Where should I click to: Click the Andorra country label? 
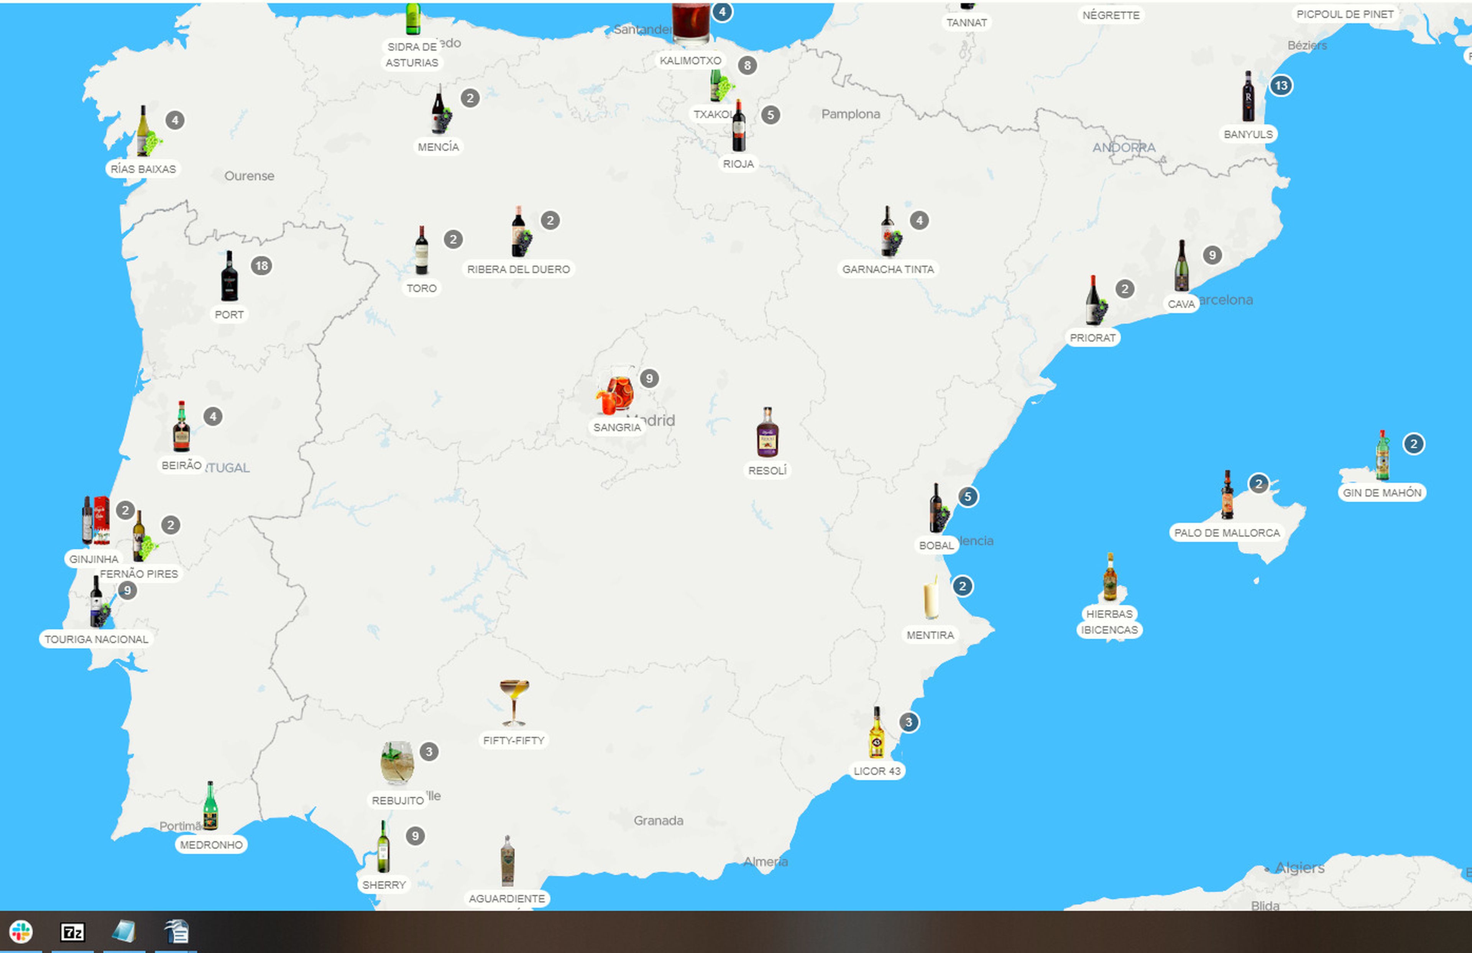[x=1124, y=147]
